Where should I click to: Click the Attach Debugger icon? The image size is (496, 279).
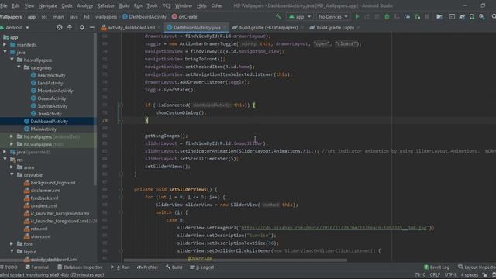click(x=417, y=17)
